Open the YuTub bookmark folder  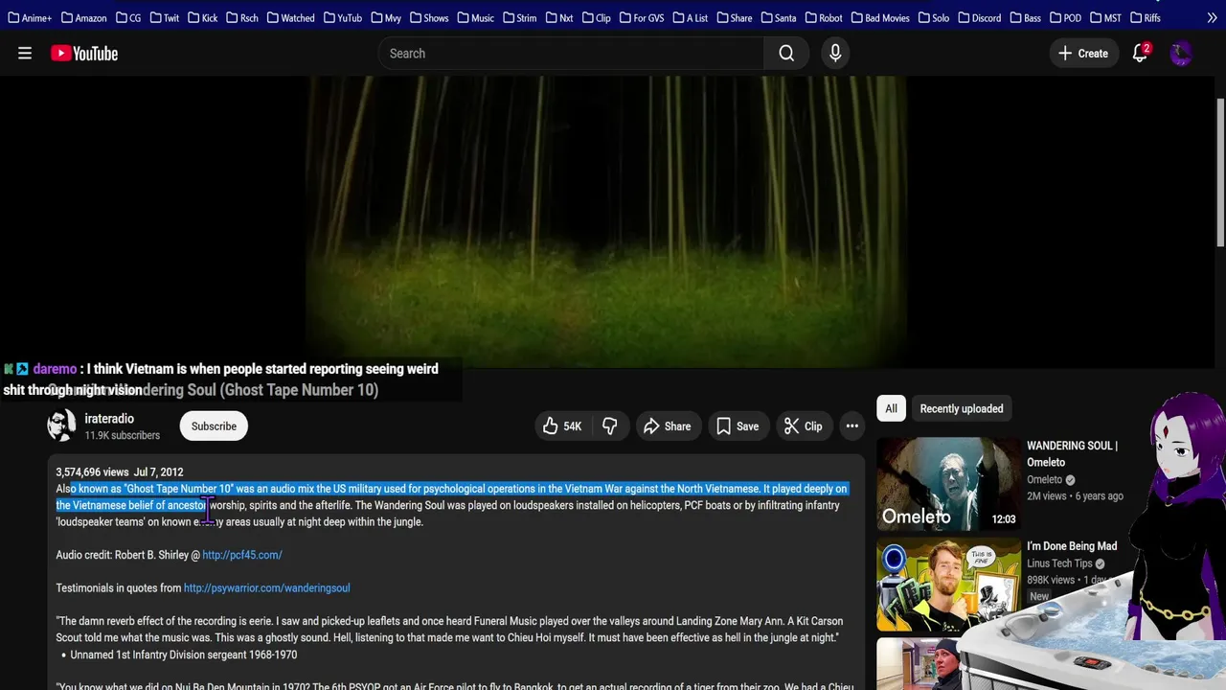[343, 17]
